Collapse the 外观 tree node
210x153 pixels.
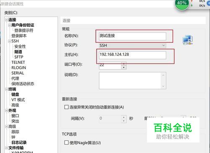(x=6, y=111)
